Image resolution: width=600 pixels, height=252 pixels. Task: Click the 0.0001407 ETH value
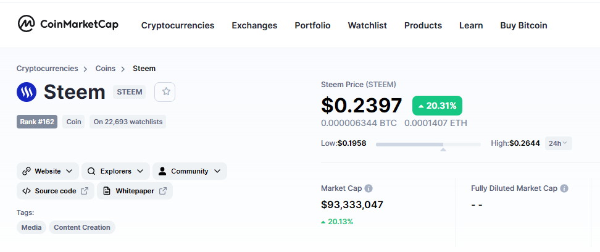436,123
